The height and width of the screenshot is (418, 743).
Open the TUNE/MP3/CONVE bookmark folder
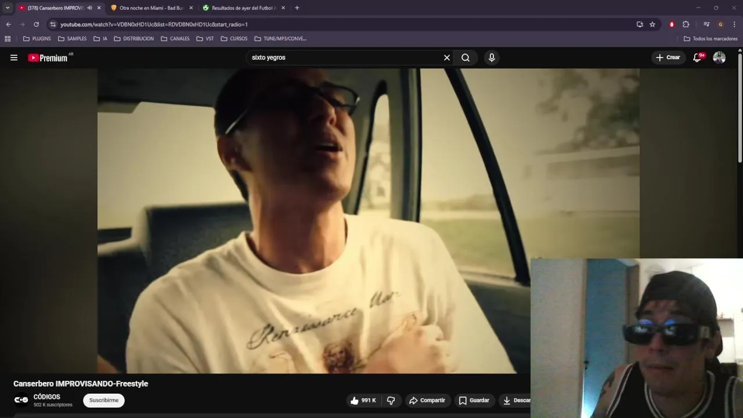point(281,39)
